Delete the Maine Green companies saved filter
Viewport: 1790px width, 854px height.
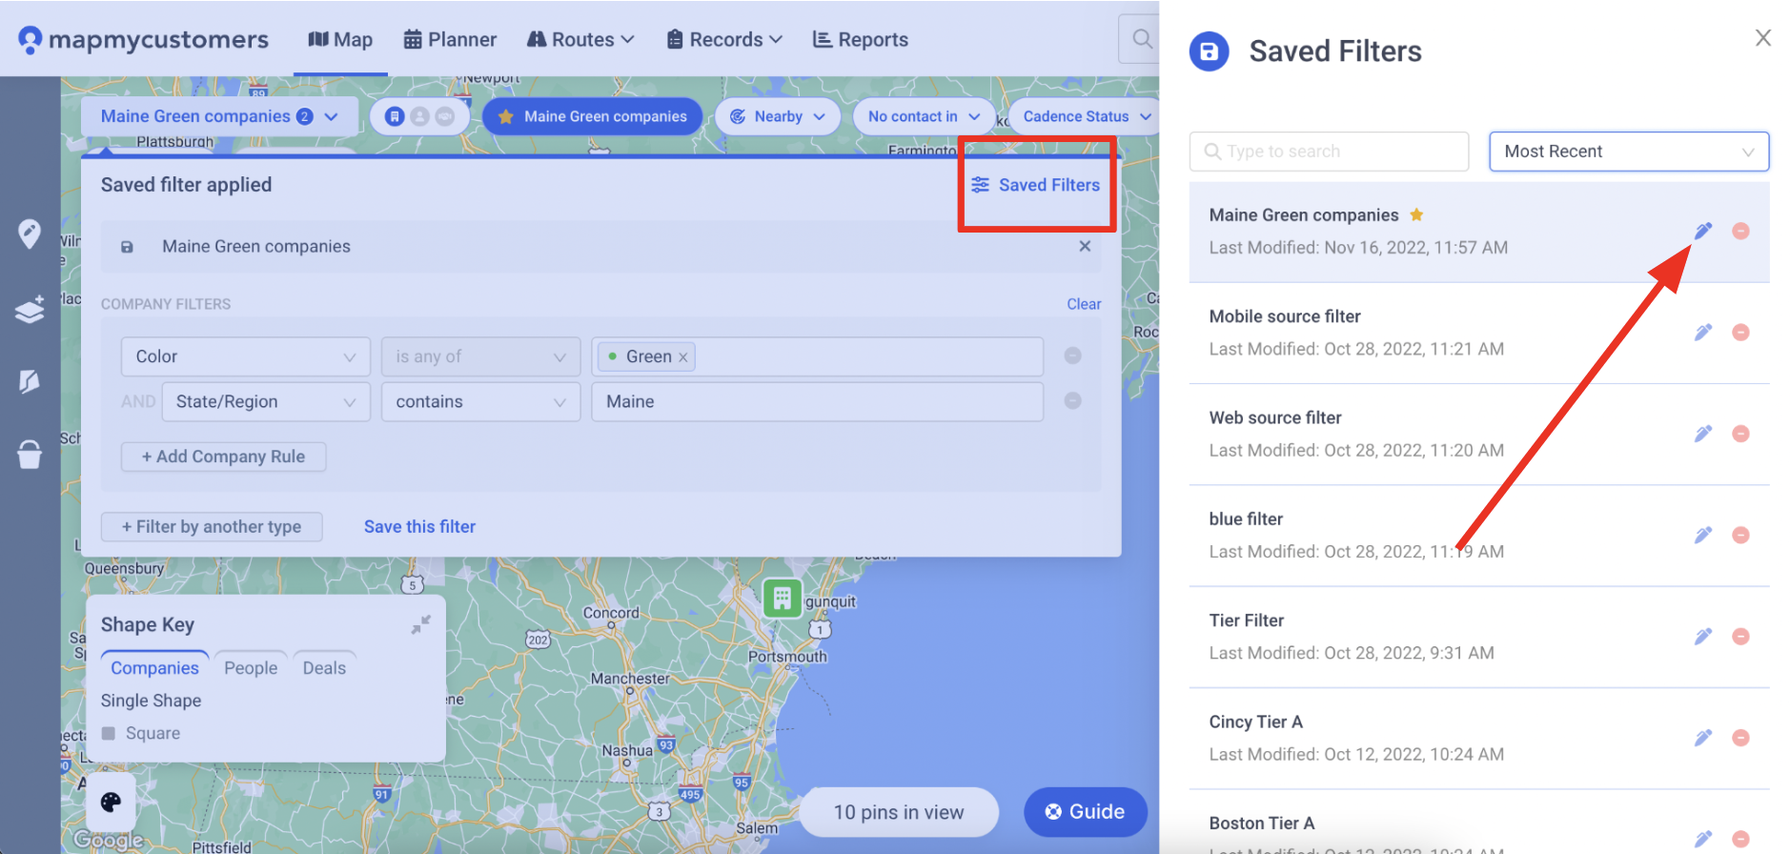point(1740,231)
